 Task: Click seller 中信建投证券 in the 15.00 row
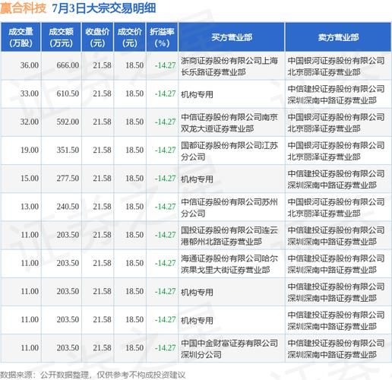coord(337,179)
